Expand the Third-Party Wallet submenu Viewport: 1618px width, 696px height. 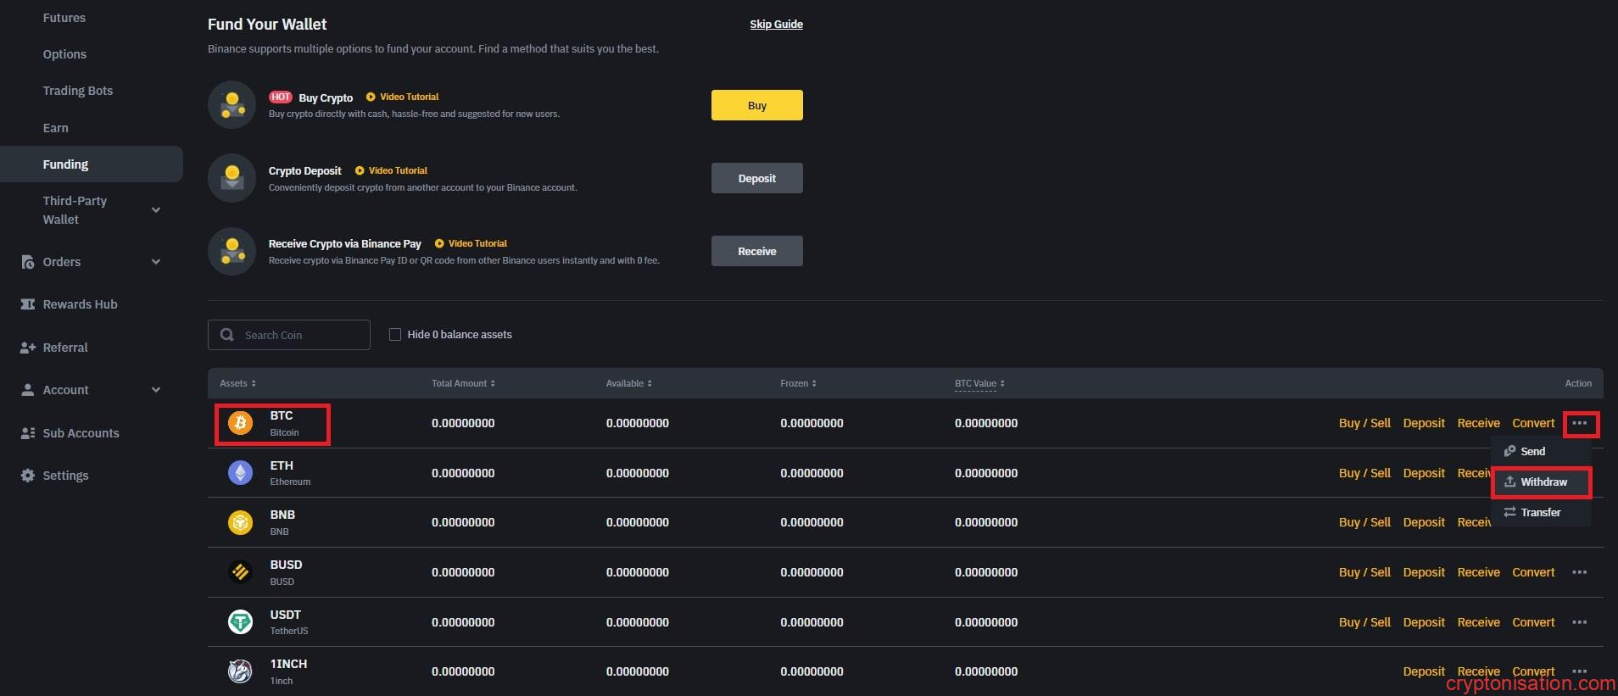156,210
